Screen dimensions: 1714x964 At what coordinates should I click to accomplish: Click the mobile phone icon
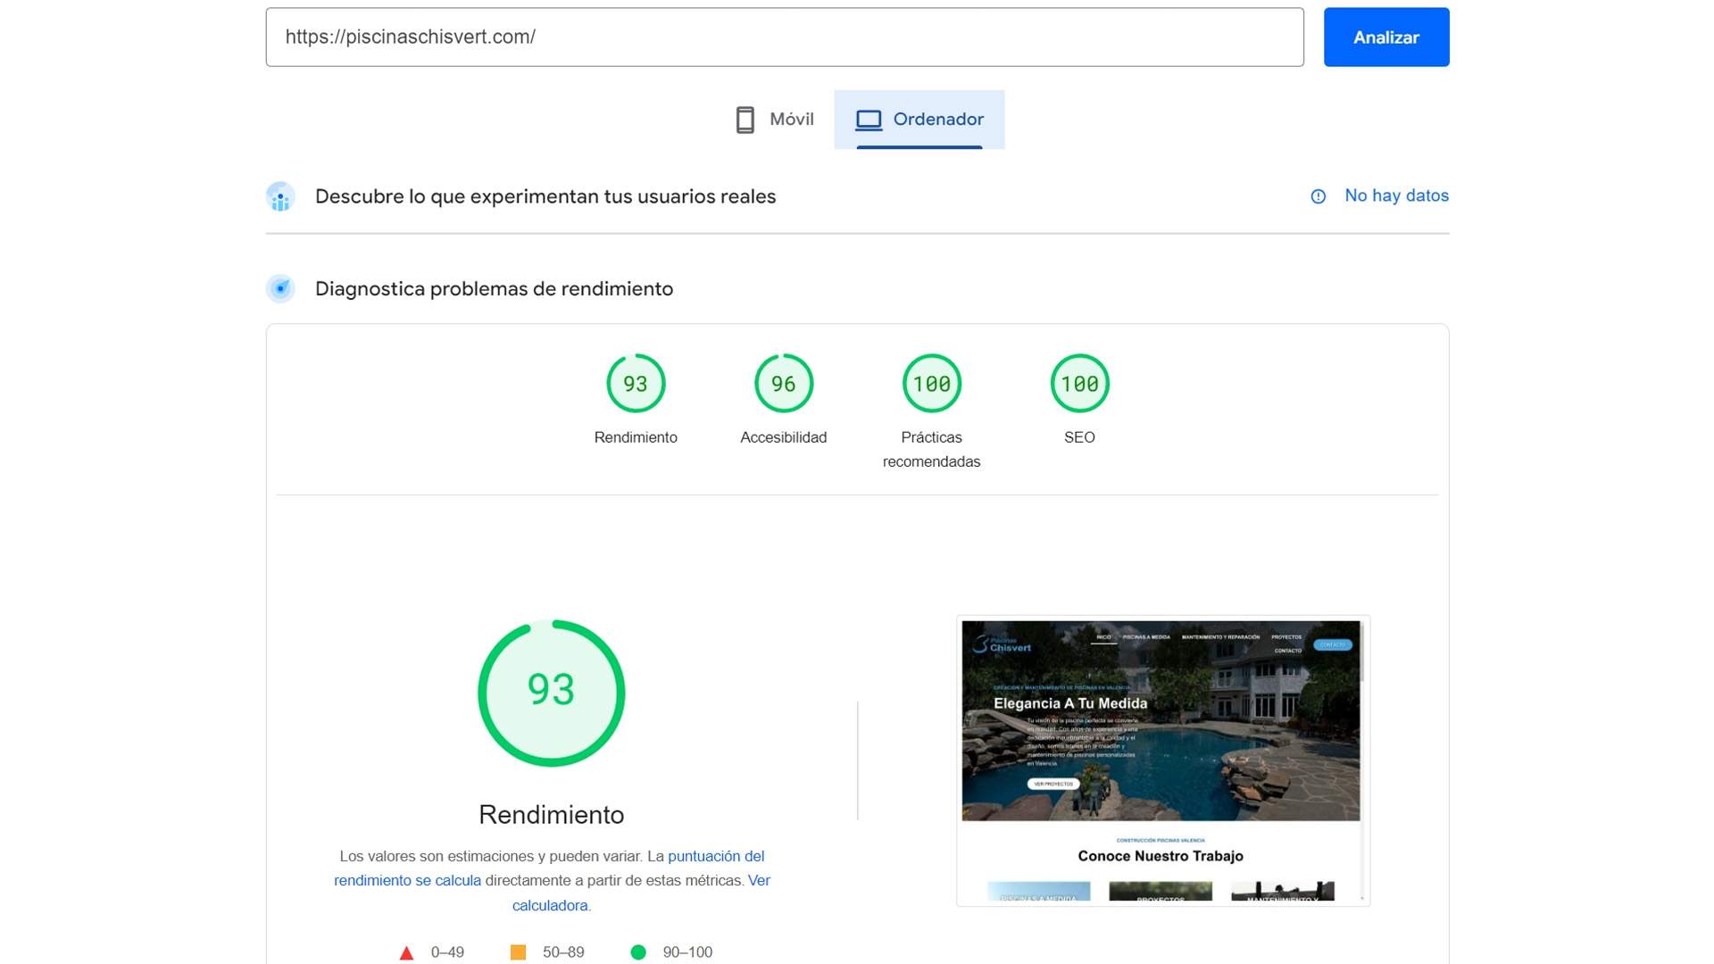pyautogui.click(x=745, y=120)
